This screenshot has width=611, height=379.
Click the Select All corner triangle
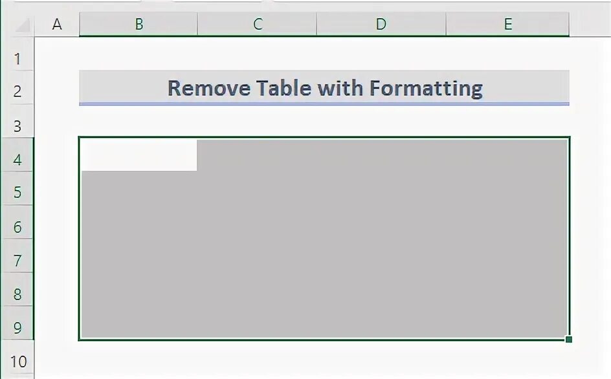click(x=23, y=25)
